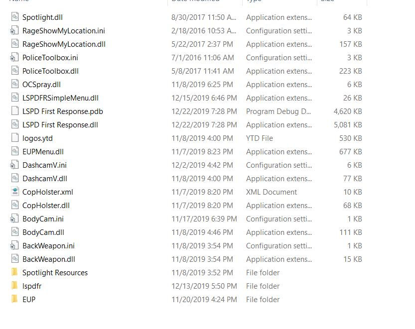415x329 pixels.
Task: Click the BackWeapon.dll file icon
Action: (14, 259)
